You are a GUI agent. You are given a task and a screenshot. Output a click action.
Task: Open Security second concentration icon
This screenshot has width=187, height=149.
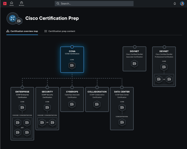pyautogui.click(x=53, y=122)
